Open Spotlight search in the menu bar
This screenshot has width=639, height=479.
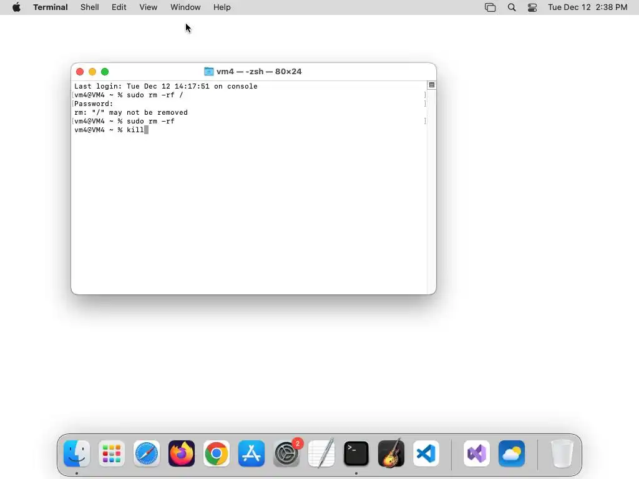tap(512, 7)
